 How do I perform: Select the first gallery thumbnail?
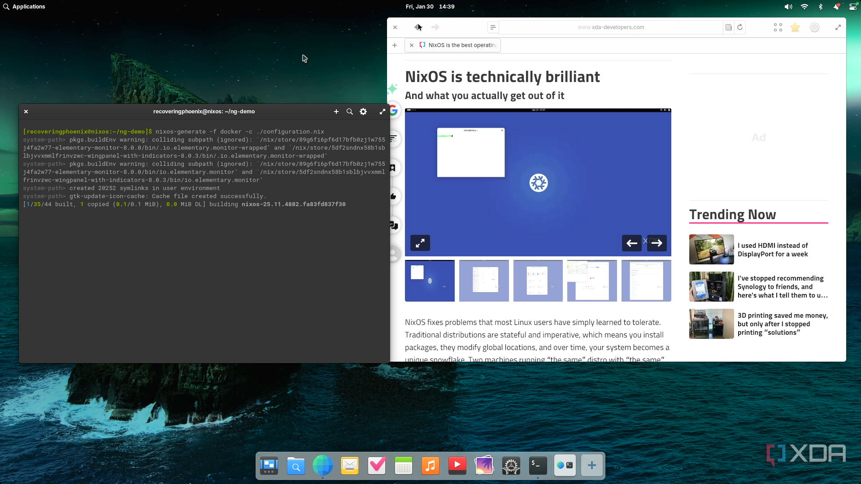tap(430, 281)
